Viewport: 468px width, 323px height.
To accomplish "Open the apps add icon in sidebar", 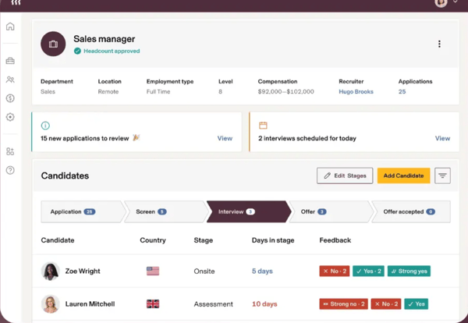I will [10, 151].
